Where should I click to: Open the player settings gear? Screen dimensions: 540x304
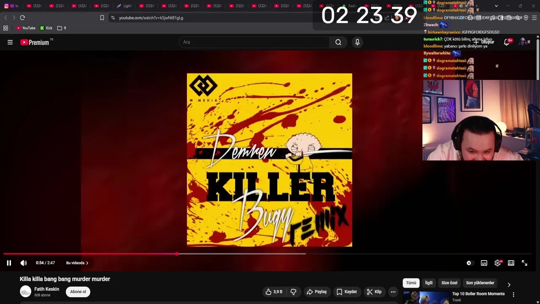click(497, 263)
